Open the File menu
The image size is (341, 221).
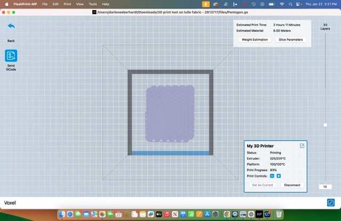[x=44, y=4]
